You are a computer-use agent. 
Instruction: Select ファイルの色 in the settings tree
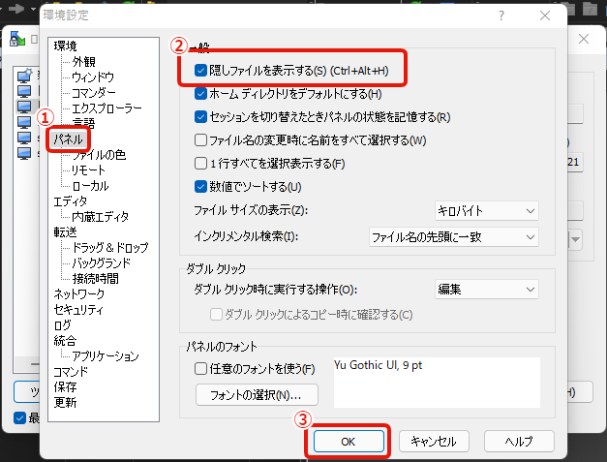(99, 155)
